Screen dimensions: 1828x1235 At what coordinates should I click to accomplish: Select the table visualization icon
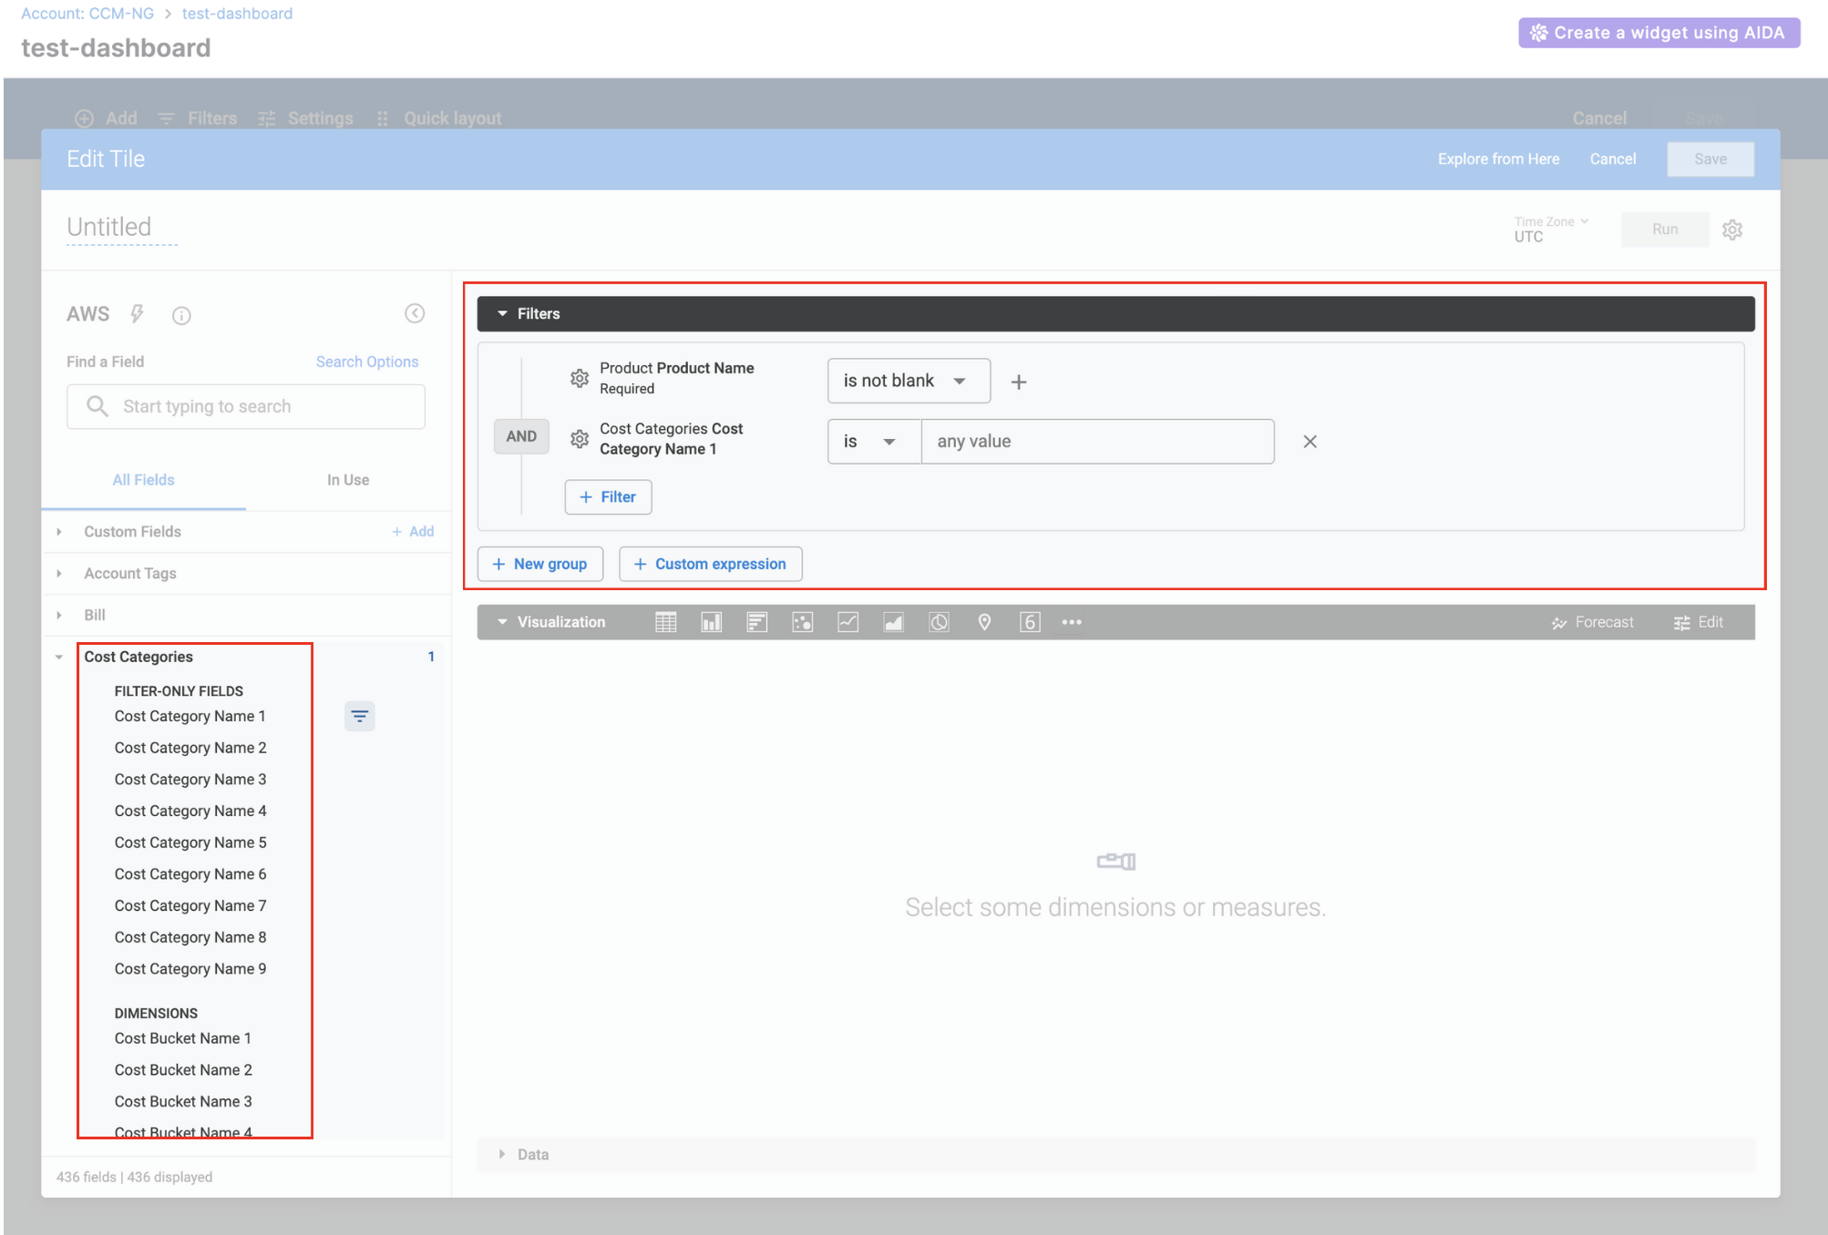click(x=666, y=622)
